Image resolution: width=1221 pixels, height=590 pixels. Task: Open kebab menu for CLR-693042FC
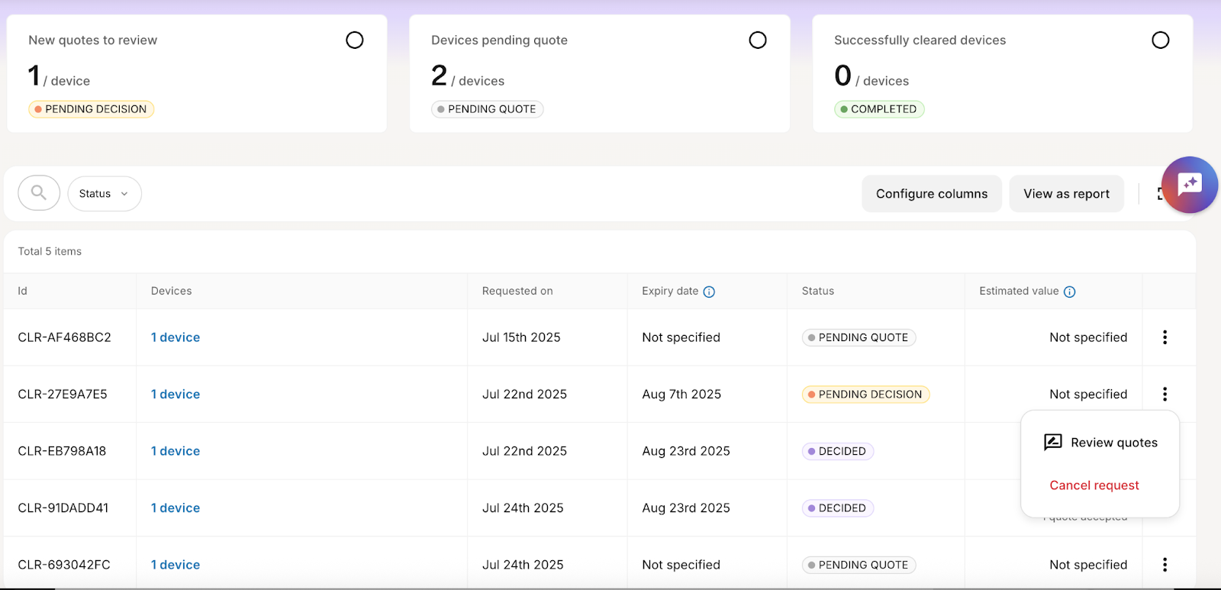coord(1165,565)
